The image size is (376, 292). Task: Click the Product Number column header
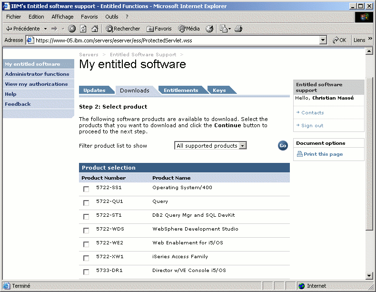104,178
